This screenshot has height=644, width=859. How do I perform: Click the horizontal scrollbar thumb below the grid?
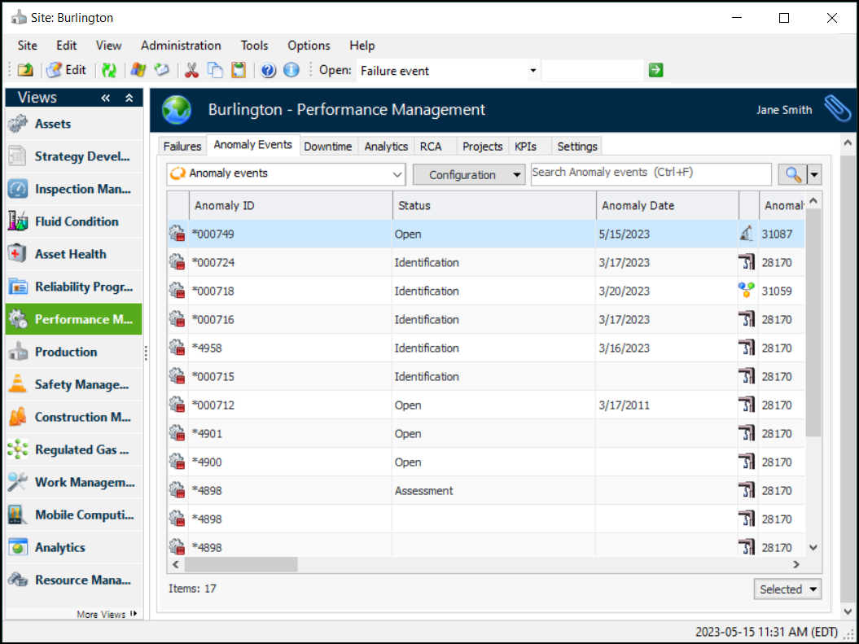240,564
